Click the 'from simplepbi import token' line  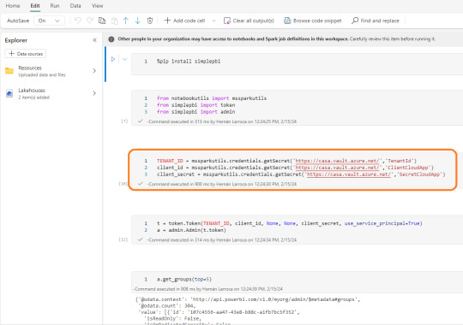[x=196, y=105]
